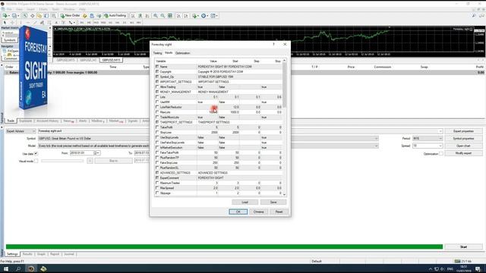486x273 pixels.
Task: Tick the MaxLots variable checkbox
Action: (x=157, y=112)
